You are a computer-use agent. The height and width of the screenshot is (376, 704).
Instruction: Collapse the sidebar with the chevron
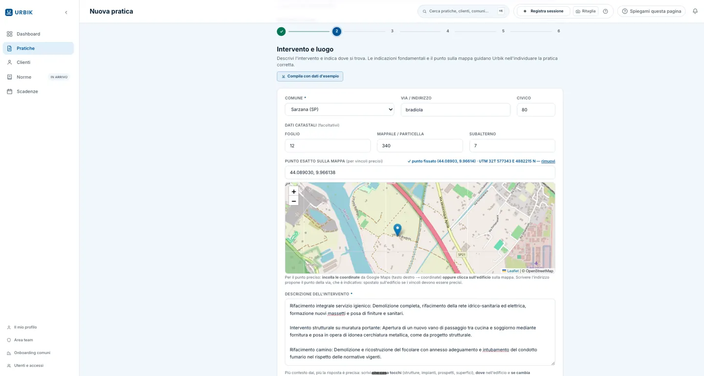(x=66, y=12)
